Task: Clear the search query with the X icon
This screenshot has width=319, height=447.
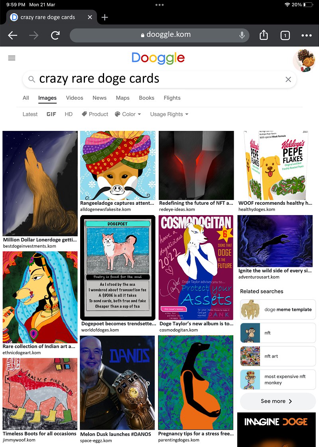Action: [x=288, y=79]
